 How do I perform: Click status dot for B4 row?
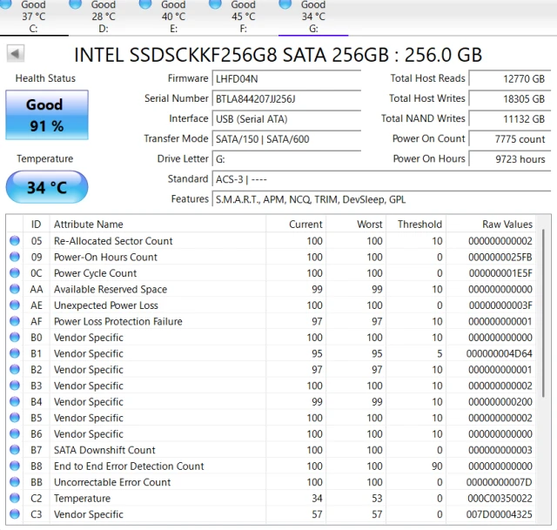pos(15,401)
